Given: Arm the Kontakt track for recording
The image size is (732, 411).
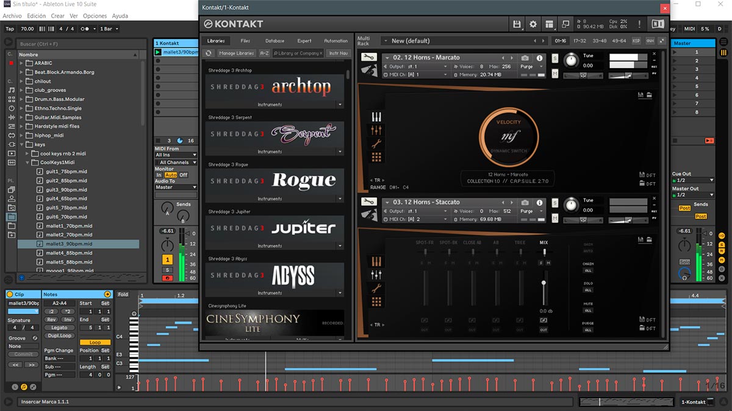Looking at the screenshot, I should pyautogui.click(x=167, y=278).
